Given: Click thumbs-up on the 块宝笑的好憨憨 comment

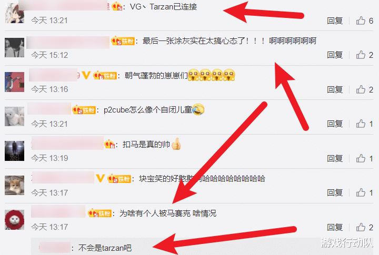Looking at the screenshot, I should [x=364, y=193].
